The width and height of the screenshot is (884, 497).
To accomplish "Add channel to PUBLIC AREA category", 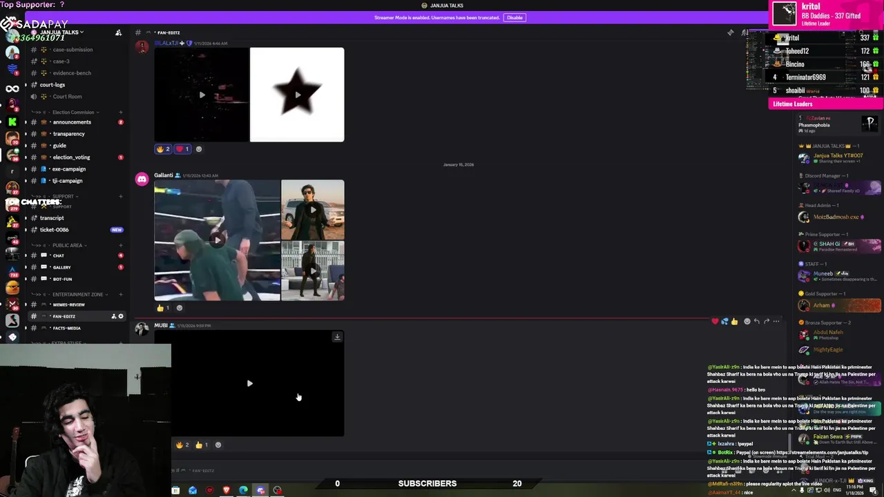I will pos(120,245).
